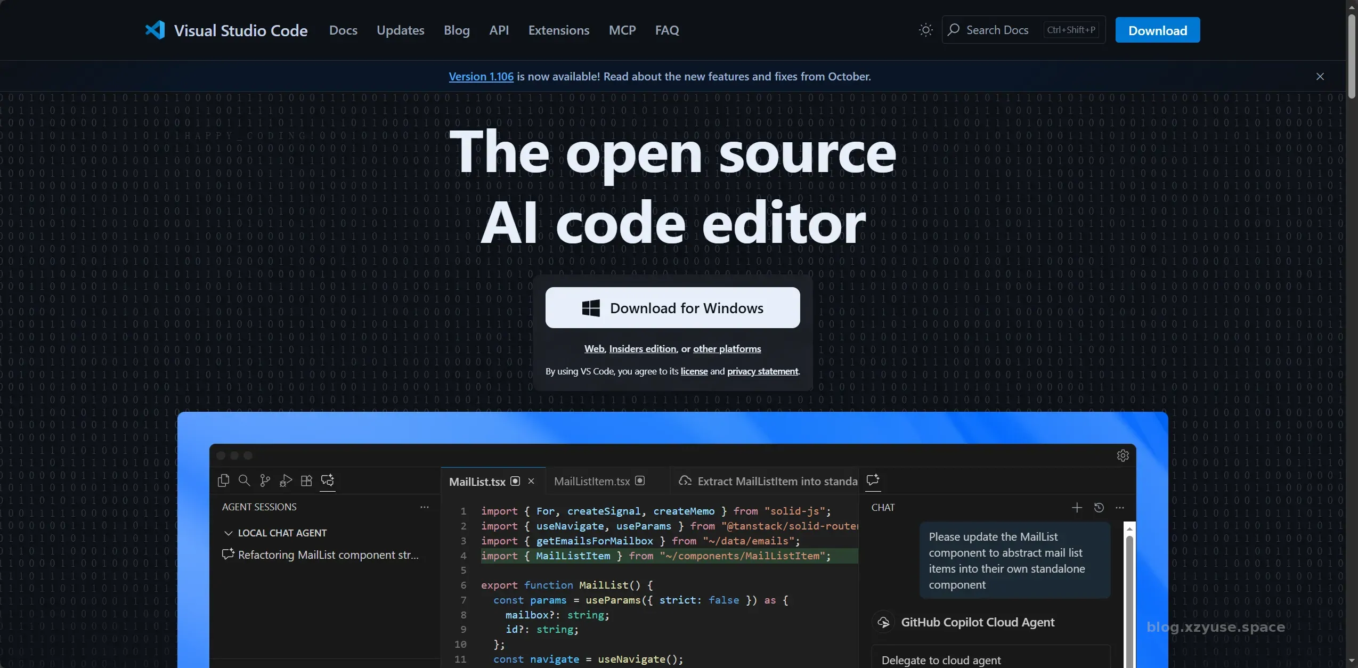Open the Extensions menu in the top navigation
This screenshot has width=1358, height=668.
558,30
